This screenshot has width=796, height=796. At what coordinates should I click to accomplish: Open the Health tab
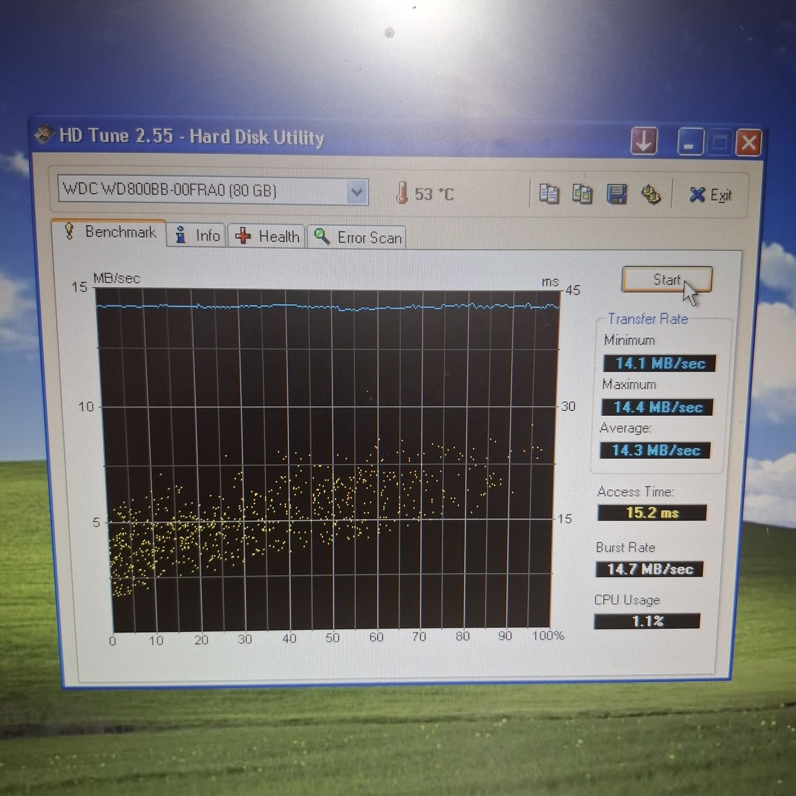coord(267,237)
